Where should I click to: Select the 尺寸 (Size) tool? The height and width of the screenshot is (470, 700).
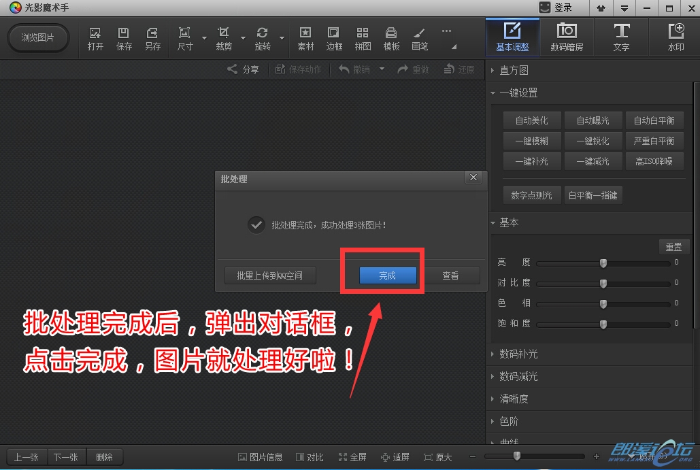pyautogui.click(x=184, y=38)
